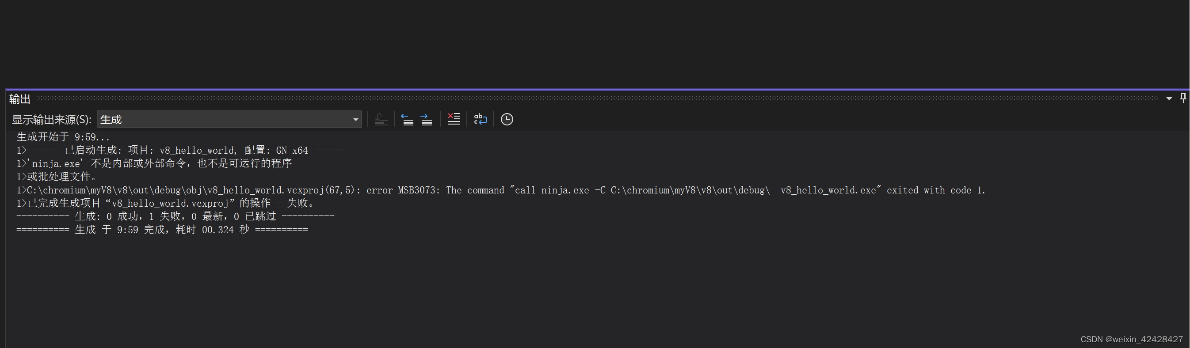Click the 'ninja.exe' not recognized error line

[x=154, y=163]
